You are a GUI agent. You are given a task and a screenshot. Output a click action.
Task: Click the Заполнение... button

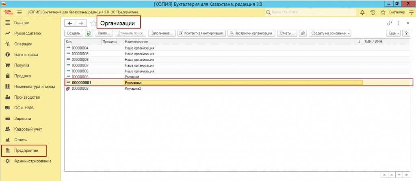point(162,33)
